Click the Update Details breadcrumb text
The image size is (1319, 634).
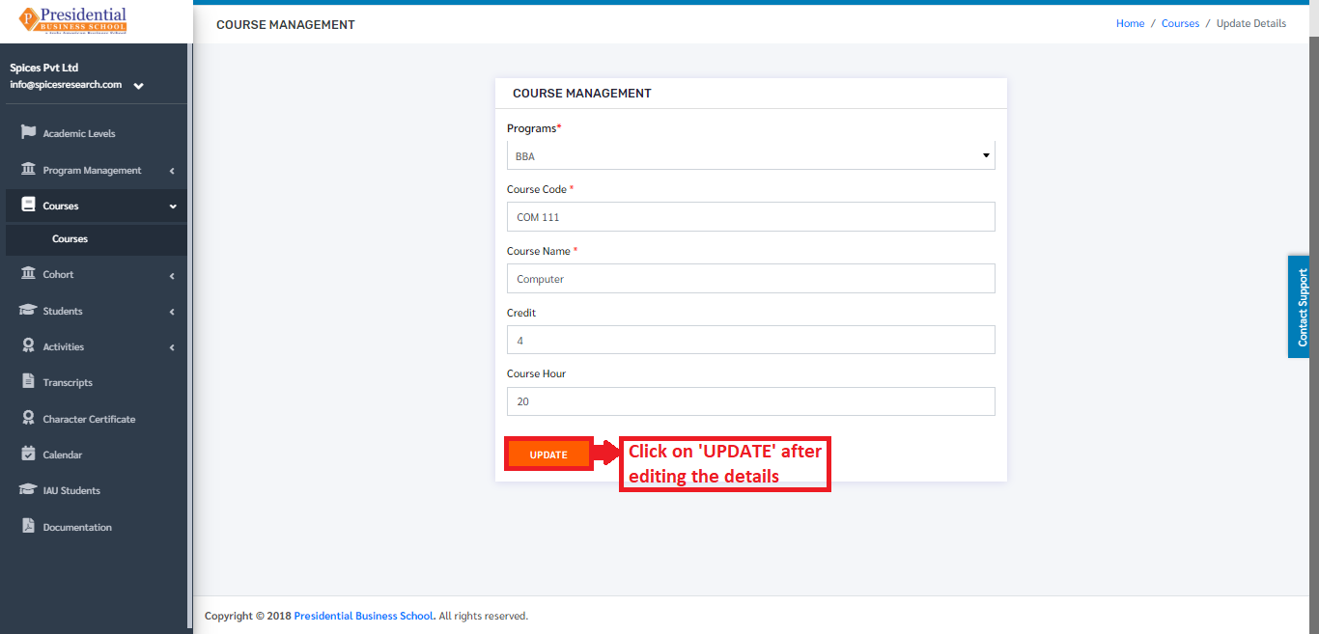click(x=1251, y=23)
